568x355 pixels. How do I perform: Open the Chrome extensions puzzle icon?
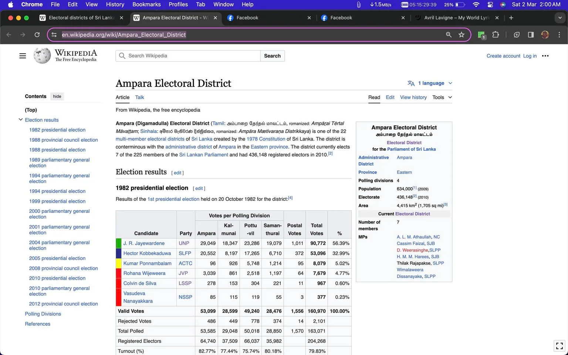pos(496,35)
